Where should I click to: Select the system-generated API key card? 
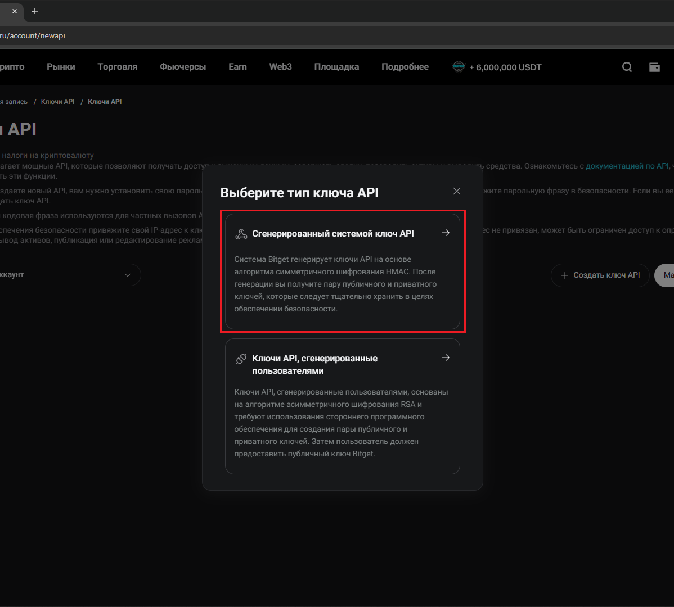point(343,271)
